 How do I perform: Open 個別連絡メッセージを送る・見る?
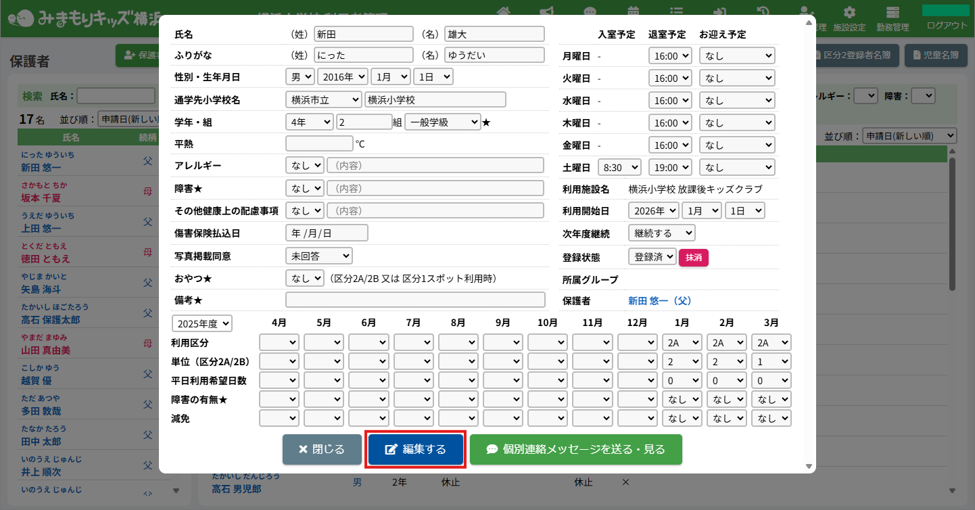(x=575, y=450)
